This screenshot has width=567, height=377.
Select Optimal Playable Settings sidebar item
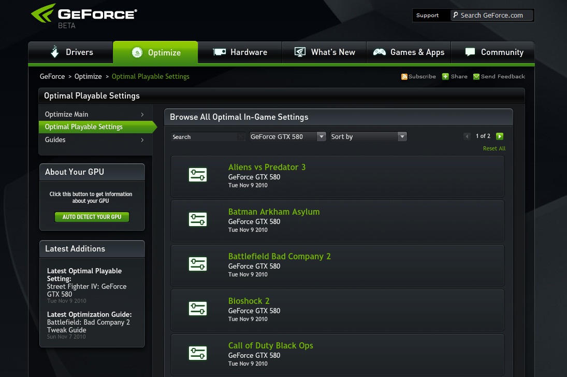coord(97,127)
